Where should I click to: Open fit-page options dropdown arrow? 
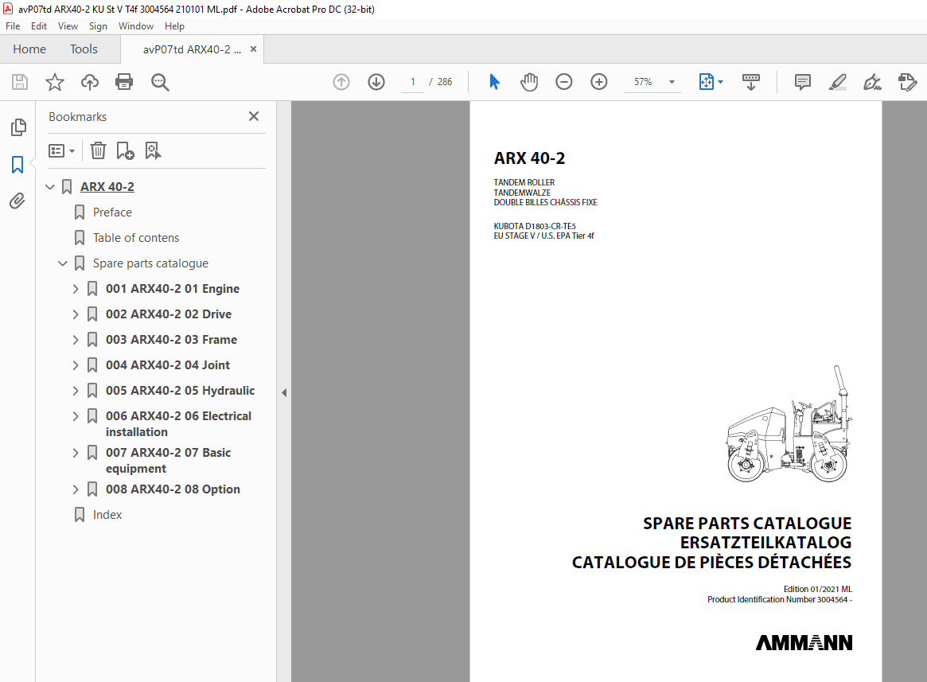pyautogui.click(x=720, y=82)
